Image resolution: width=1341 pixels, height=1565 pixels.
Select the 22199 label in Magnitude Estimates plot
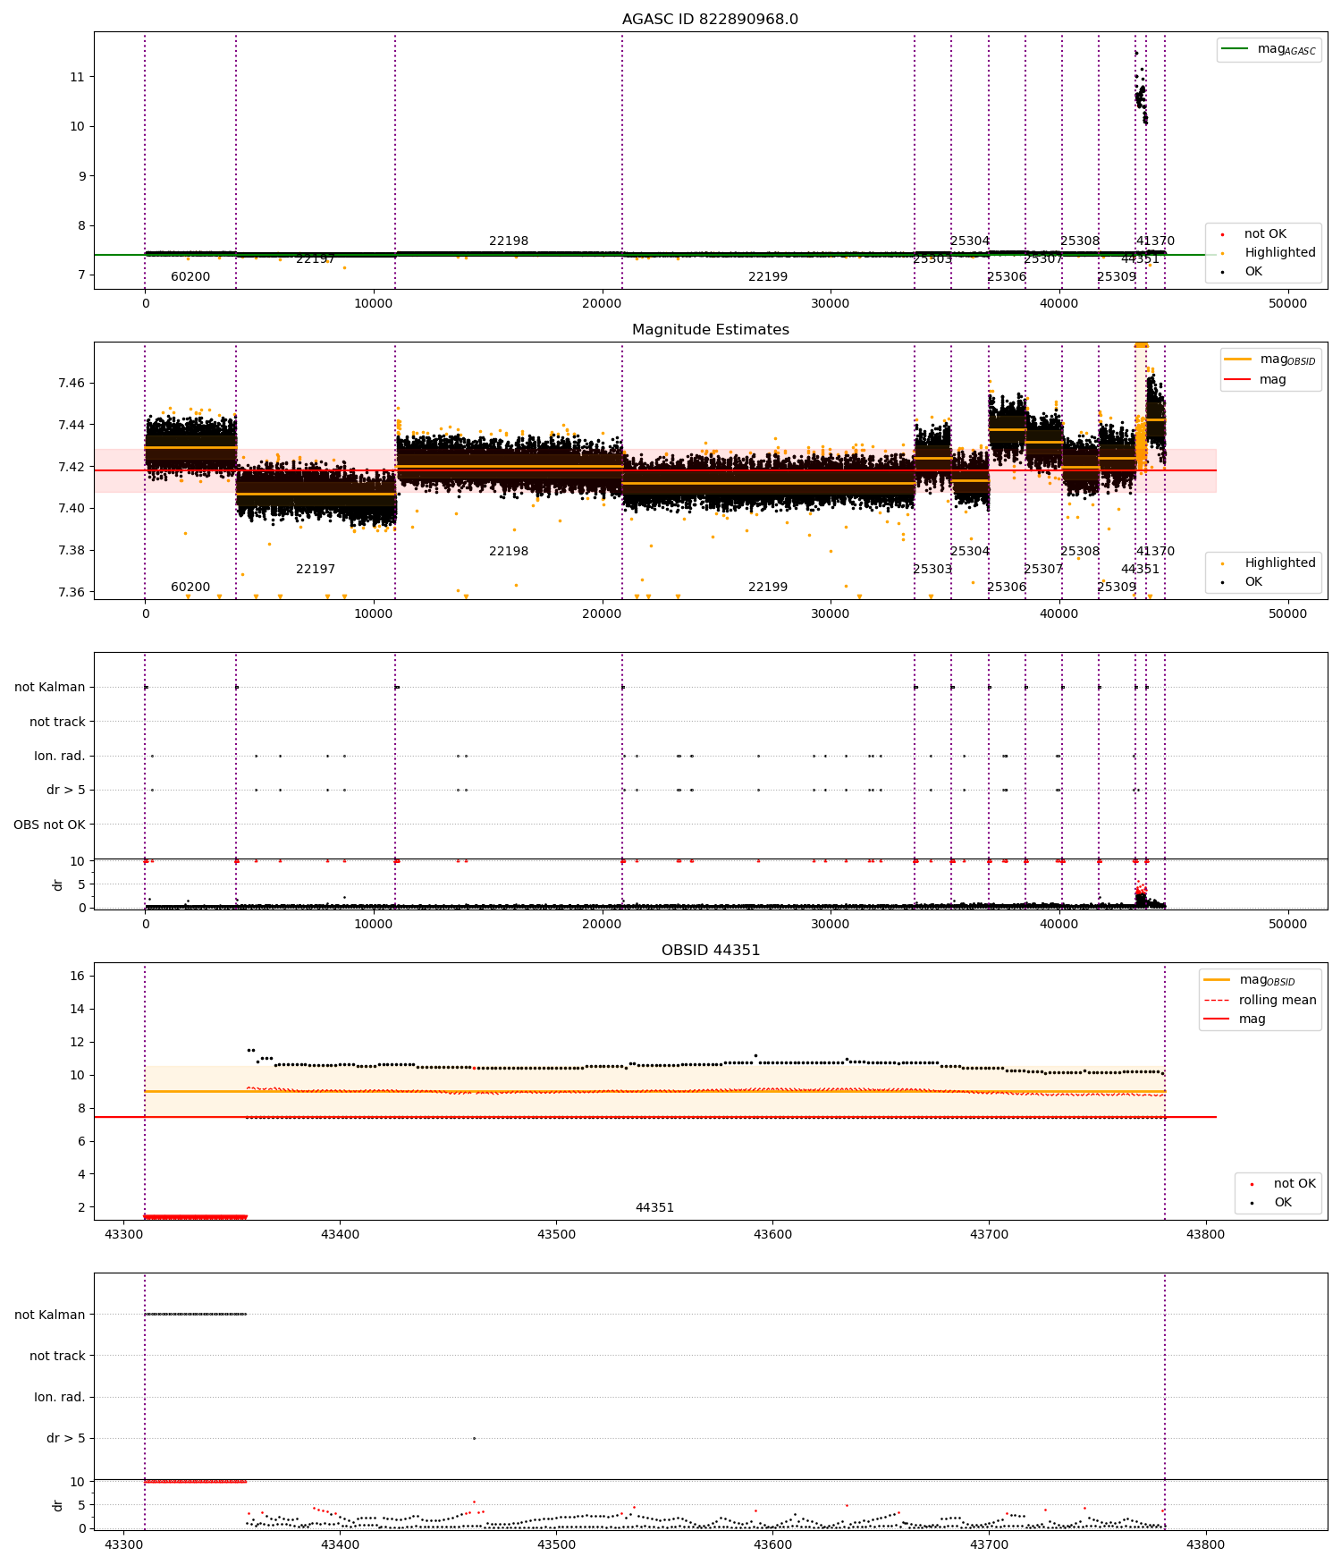768,588
